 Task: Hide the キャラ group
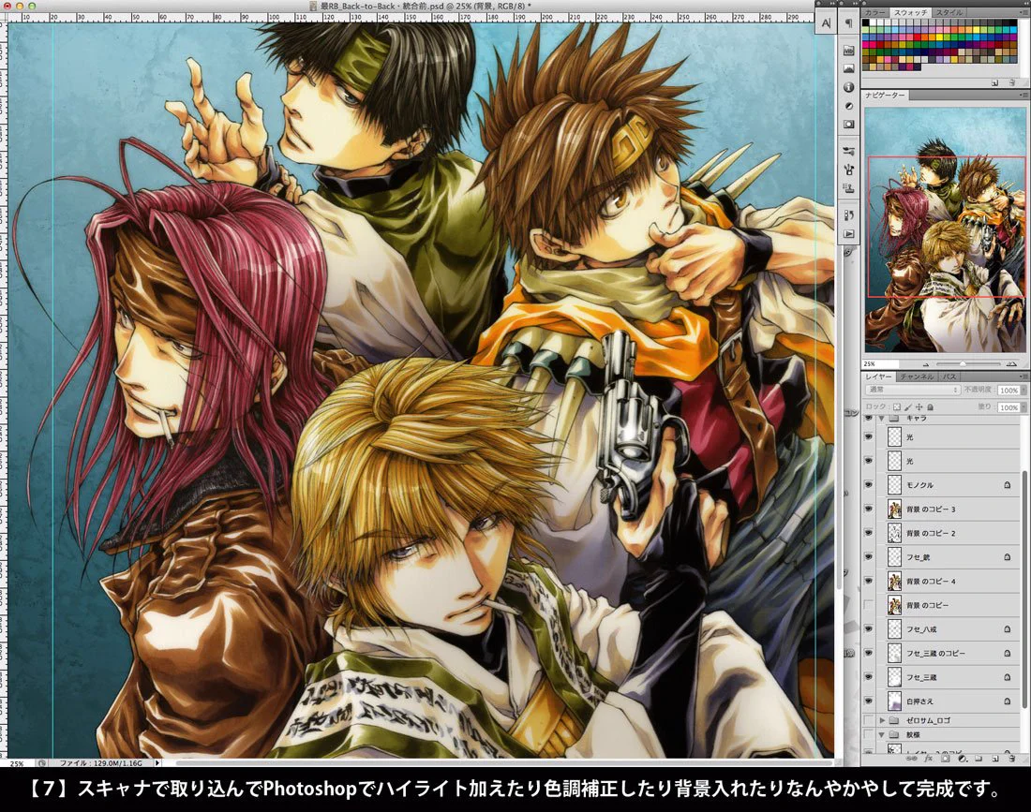(x=869, y=418)
